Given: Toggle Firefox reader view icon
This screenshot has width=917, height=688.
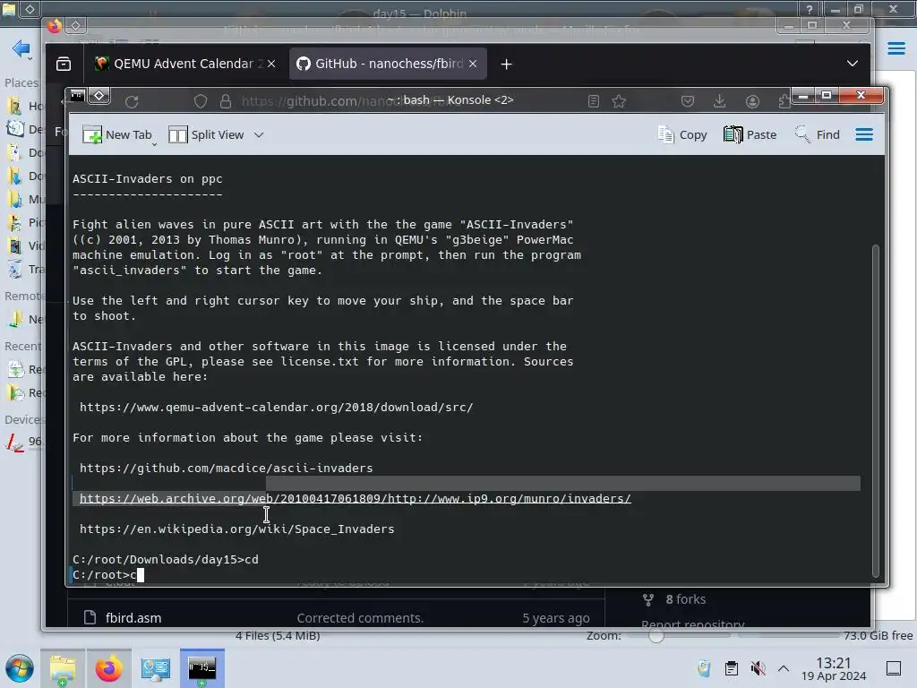Looking at the screenshot, I should [594, 102].
